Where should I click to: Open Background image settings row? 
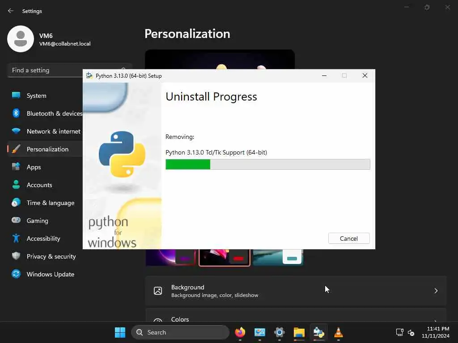click(x=296, y=291)
